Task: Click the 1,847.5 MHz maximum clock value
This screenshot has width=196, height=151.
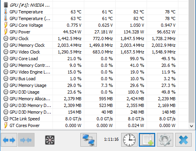Action: coord(132,39)
